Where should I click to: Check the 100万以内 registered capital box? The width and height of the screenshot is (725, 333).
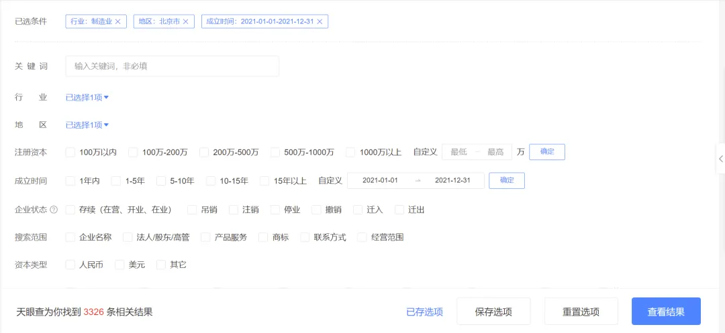70,152
